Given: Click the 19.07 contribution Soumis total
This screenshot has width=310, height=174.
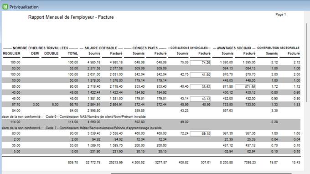Looking at the screenshot, I should (x=274, y=162).
